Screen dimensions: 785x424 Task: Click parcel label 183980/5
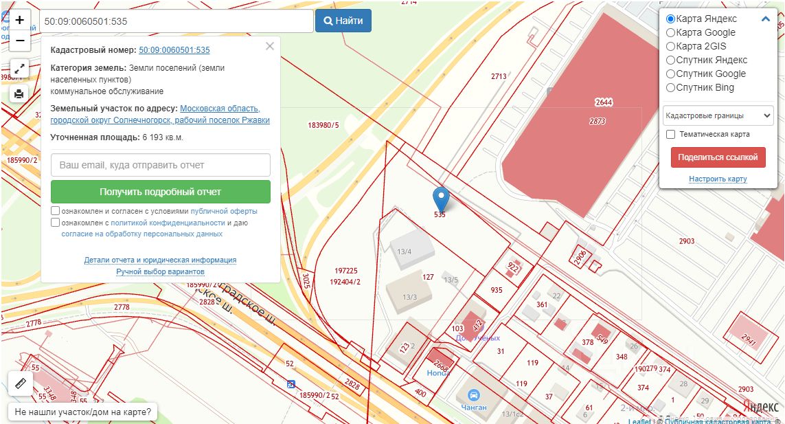click(323, 125)
